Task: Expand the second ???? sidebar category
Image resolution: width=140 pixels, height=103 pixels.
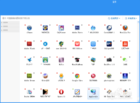Action: coord(10,26)
